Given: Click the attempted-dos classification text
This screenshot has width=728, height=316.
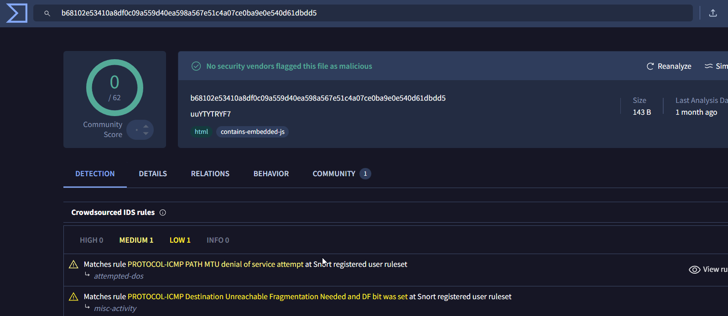Looking at the screenshot, I should (x=119, y=276).
